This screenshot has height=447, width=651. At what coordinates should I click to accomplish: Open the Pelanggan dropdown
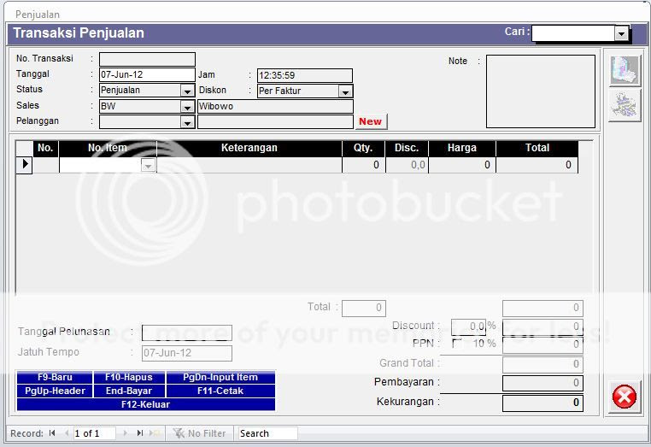(x=188, y=122)
